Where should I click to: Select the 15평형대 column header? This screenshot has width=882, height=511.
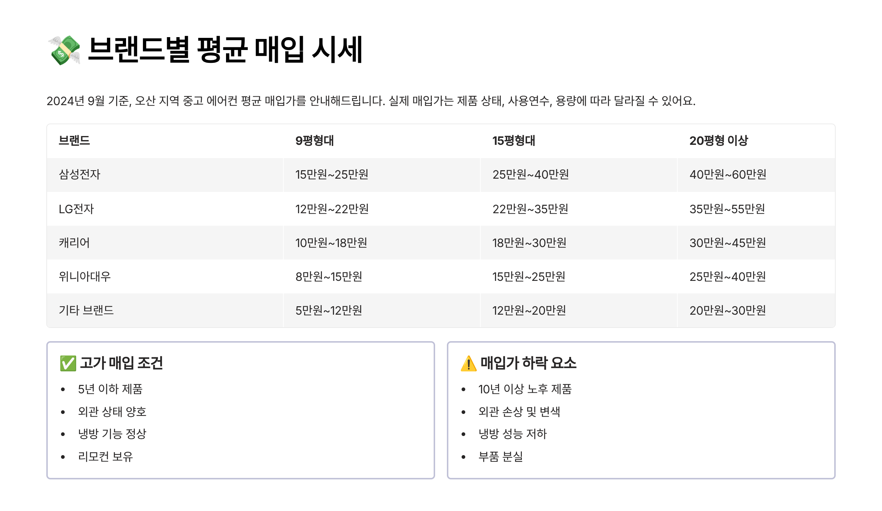pos(513,140)
